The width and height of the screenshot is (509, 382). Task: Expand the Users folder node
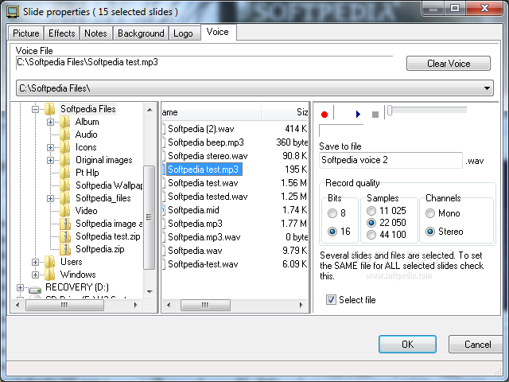coord(35,262)
